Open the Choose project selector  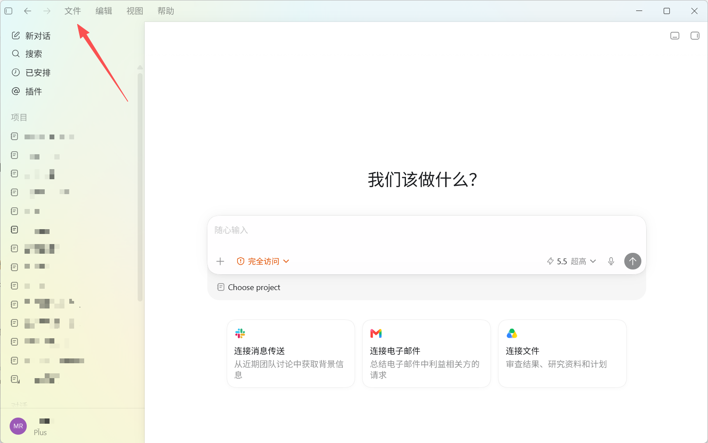[x=249, y=287]
